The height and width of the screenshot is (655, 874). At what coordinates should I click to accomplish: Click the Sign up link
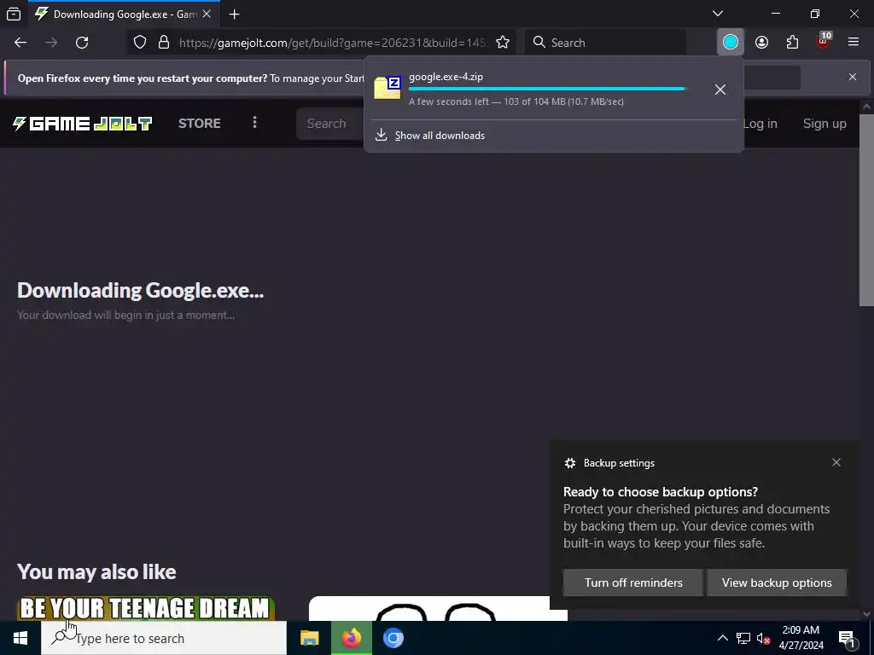tap(824, 124)
